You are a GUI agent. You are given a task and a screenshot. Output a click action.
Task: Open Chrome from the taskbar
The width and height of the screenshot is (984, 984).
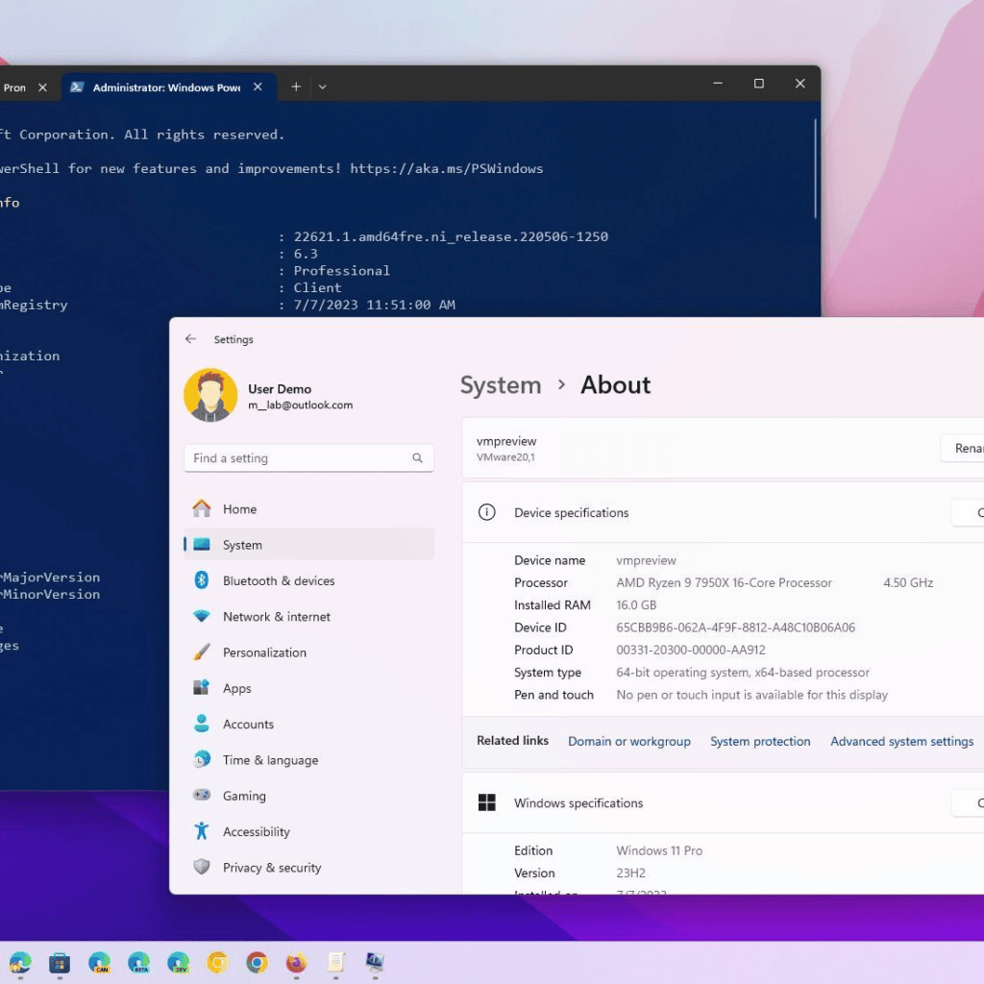[258, 962]
